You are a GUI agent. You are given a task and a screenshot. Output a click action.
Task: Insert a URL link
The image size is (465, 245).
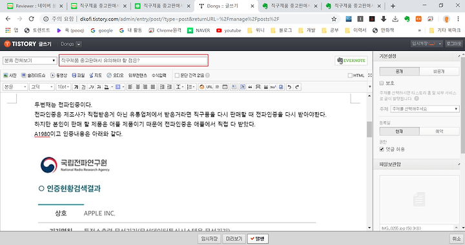209,87
